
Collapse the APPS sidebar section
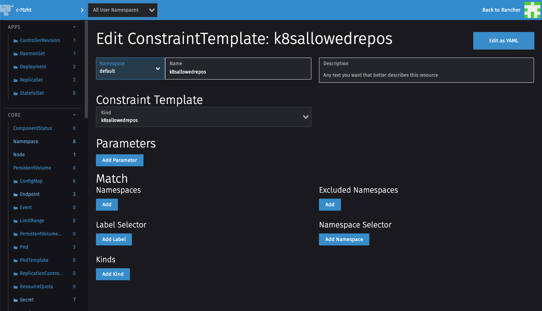click(x=74, y=27)
